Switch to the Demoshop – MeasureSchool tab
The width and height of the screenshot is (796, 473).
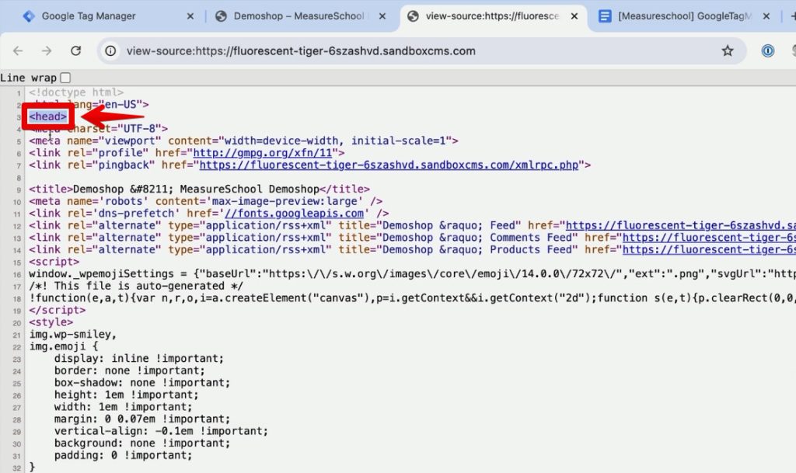pyautogui.click(x=298, y=16)
